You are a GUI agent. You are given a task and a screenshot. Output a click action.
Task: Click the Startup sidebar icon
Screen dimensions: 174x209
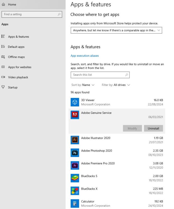[3, 87]
